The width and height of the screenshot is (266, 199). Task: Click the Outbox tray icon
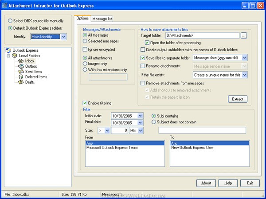click(x=21, y=66)
